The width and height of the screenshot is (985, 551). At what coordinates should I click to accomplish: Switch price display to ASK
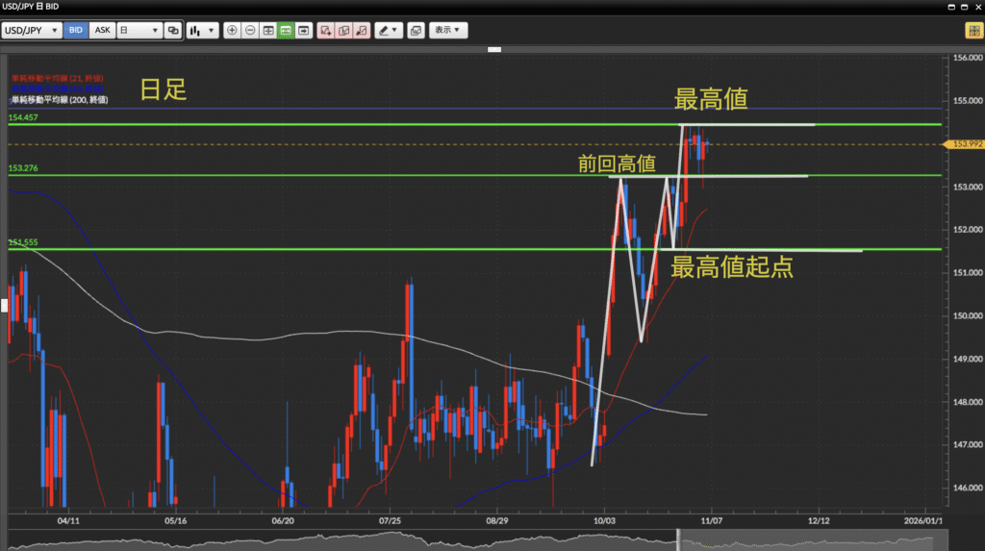pos(102,31)
